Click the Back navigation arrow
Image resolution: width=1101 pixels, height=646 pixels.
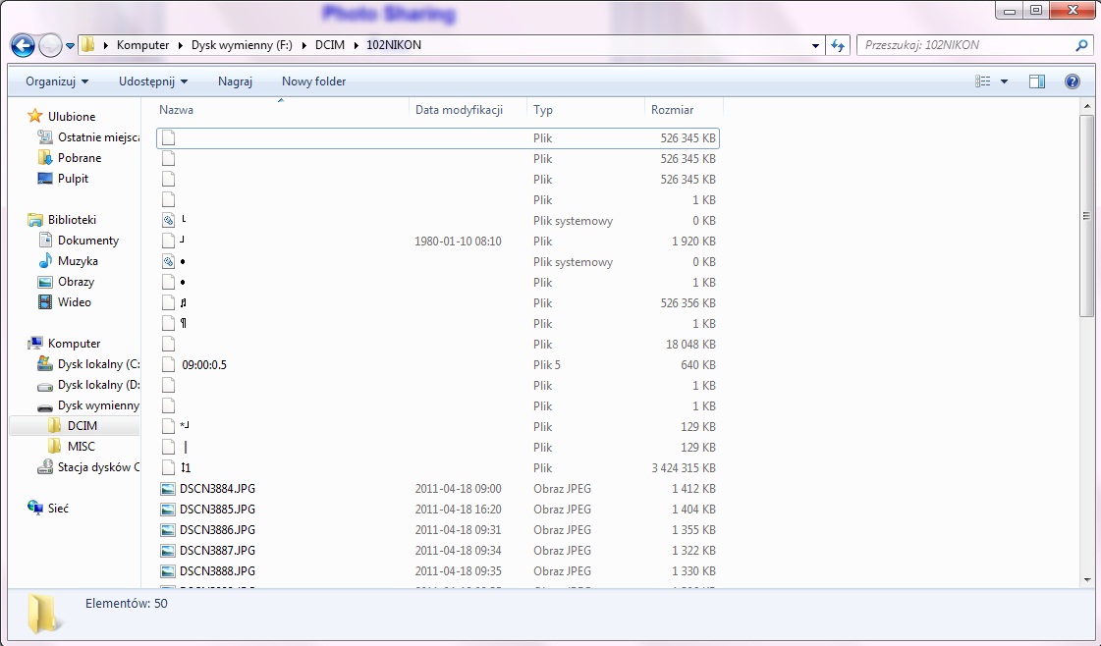coord(23,45)
